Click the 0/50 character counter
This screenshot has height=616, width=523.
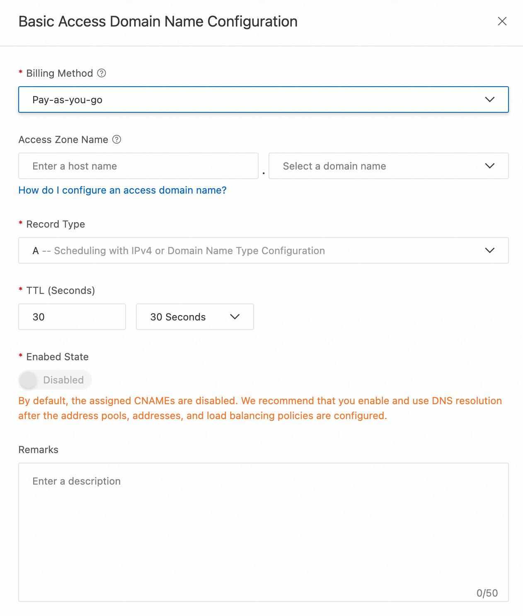tap(487, 593)
